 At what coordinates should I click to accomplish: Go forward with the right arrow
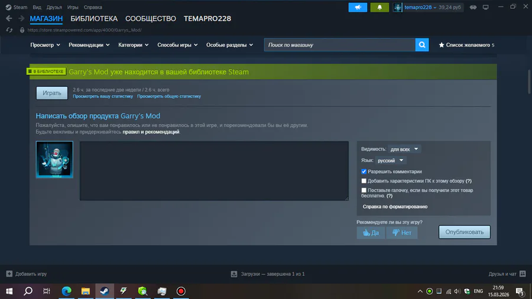(21, 18)
